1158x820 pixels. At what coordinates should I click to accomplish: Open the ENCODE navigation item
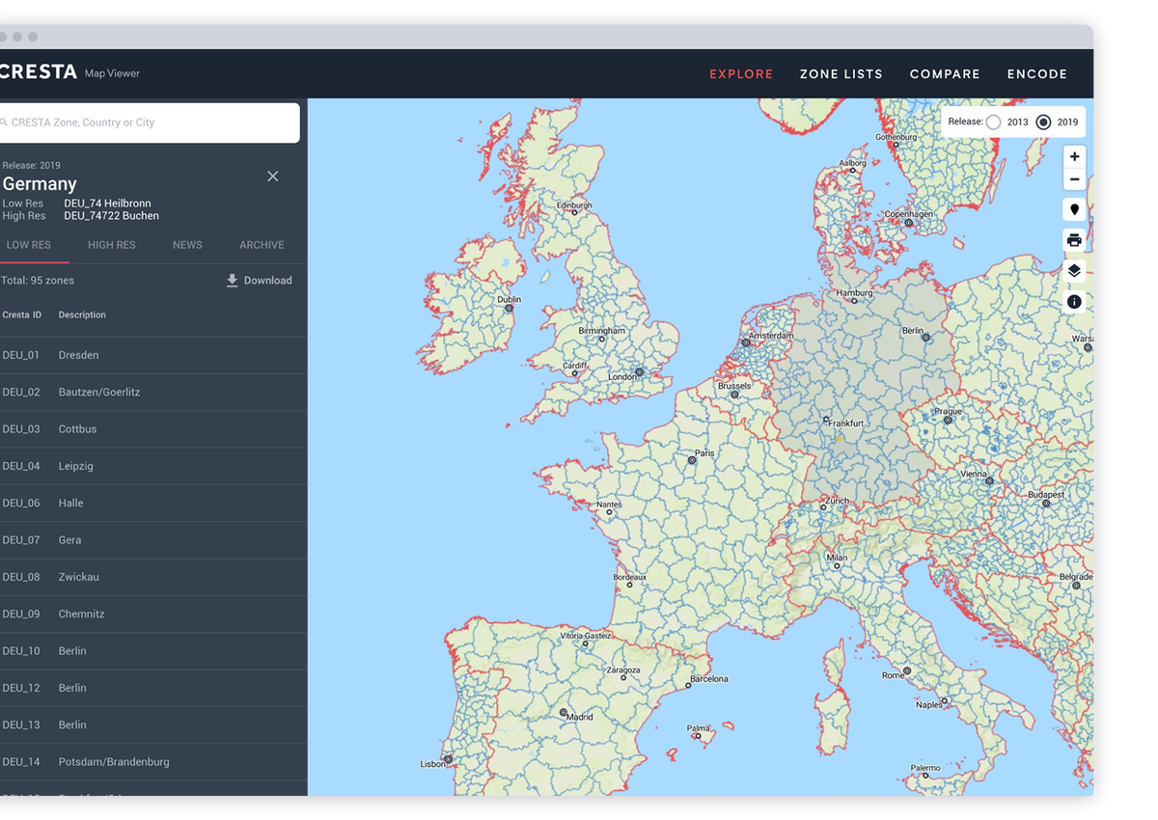pos(1036,74)
